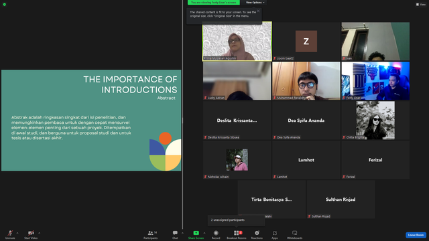Open video options arrow beside Start Video

(x=39, y=233)
